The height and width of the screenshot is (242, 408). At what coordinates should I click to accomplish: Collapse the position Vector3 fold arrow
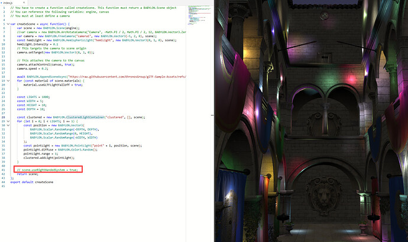point(8,125)
